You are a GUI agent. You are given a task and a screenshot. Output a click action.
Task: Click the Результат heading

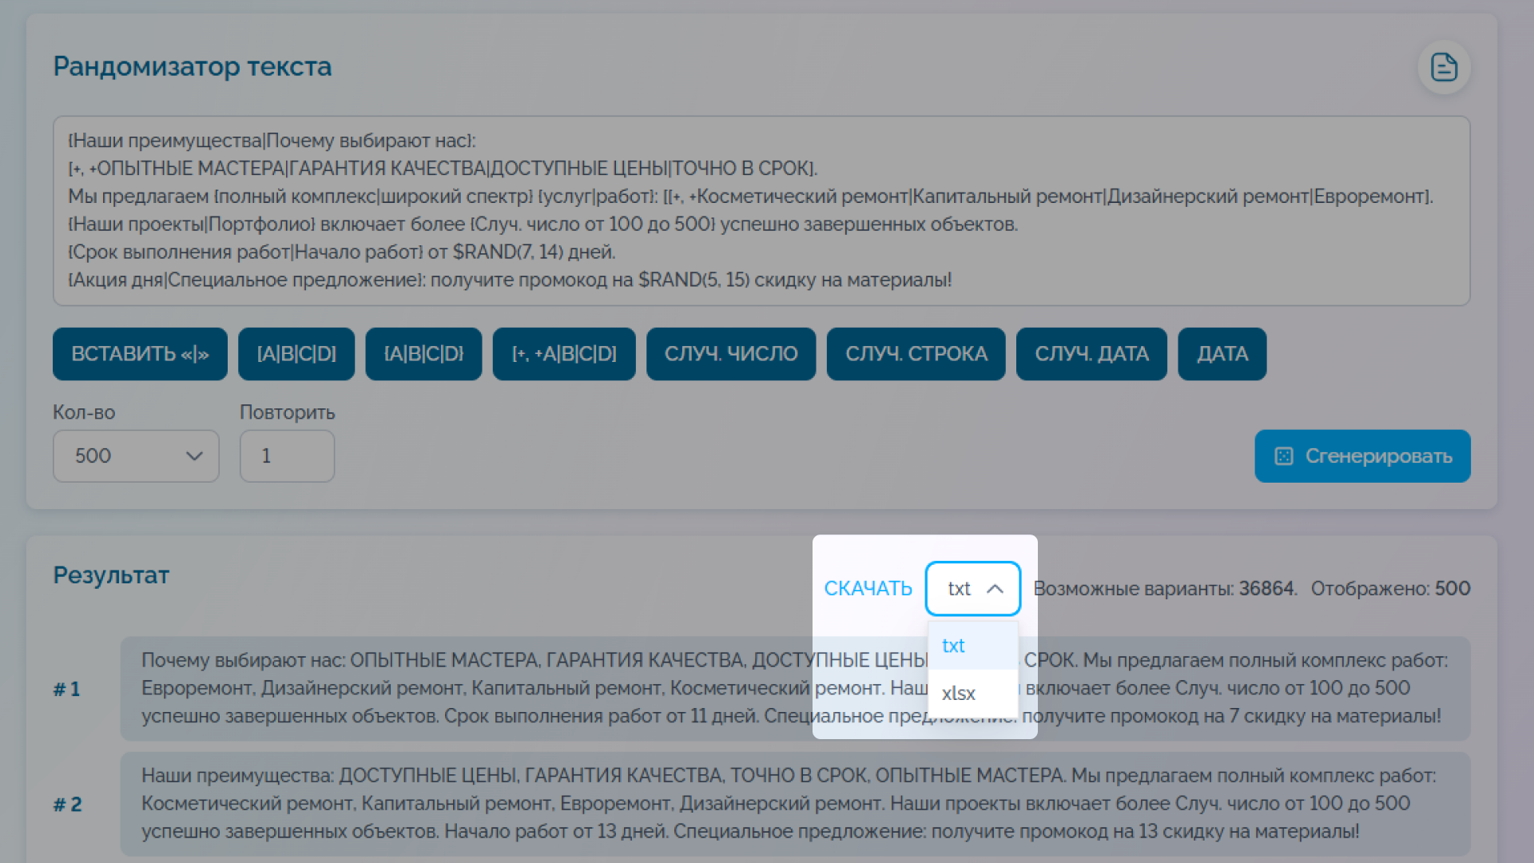pyautogui.click(x=111, y=575)
